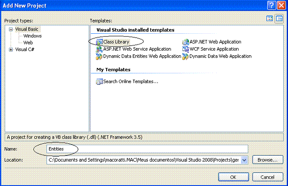Collapse the Visual Basic tree node

11,30
